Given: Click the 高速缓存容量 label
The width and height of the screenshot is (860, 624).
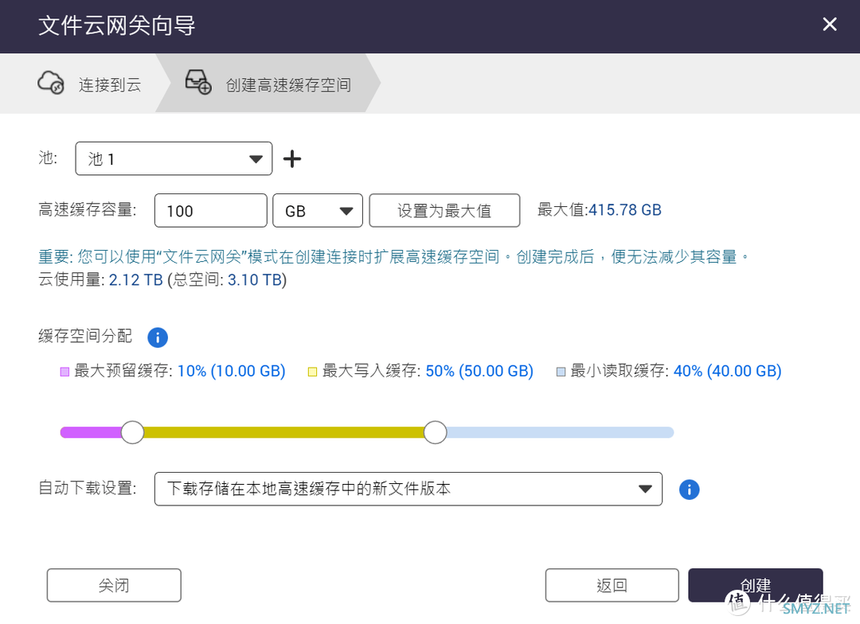Looking at the screenshot, I should [88, 209].
